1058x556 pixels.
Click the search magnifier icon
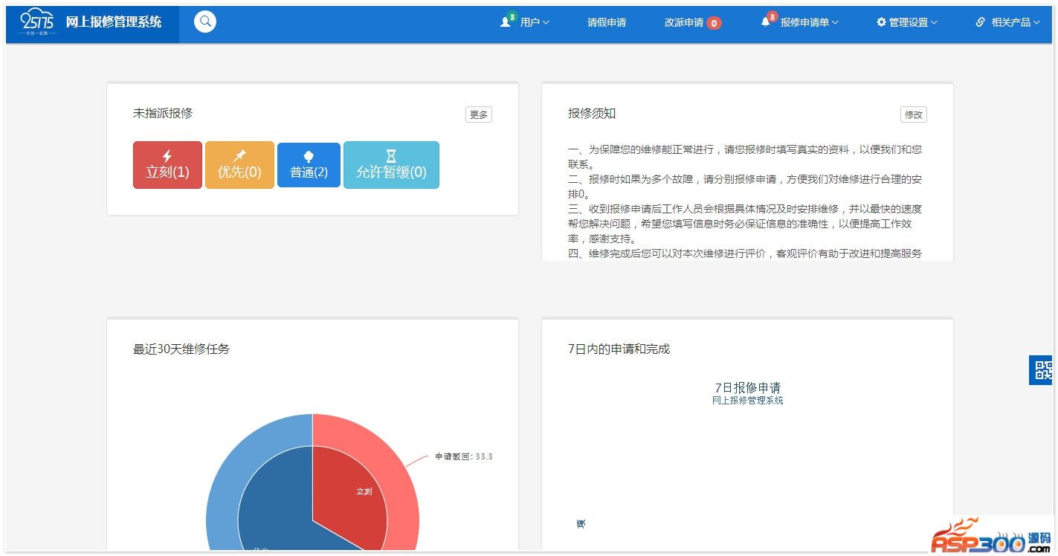point(205,22)
